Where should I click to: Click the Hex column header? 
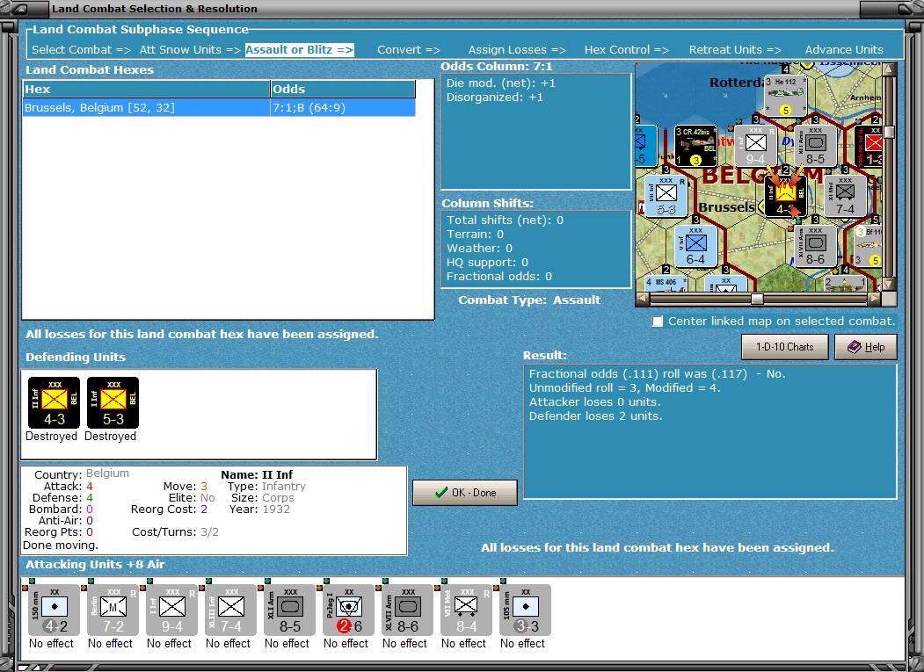[146, 89]
